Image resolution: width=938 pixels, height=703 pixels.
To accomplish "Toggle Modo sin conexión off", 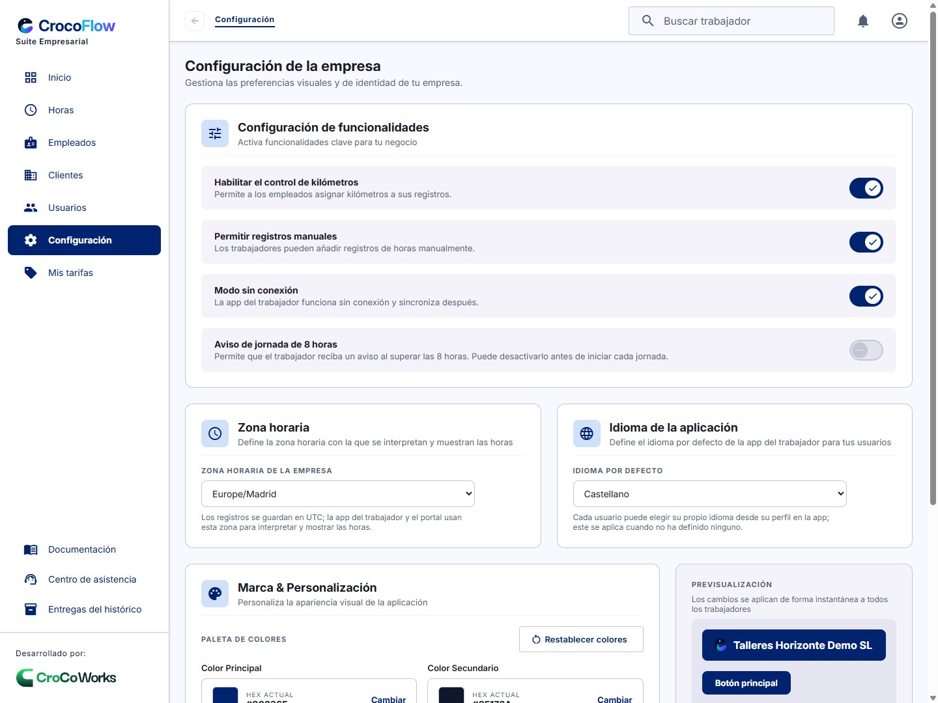I will point(866,296).
